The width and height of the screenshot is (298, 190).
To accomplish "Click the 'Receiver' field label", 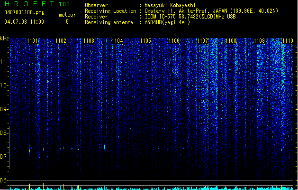I will (96, 17).
